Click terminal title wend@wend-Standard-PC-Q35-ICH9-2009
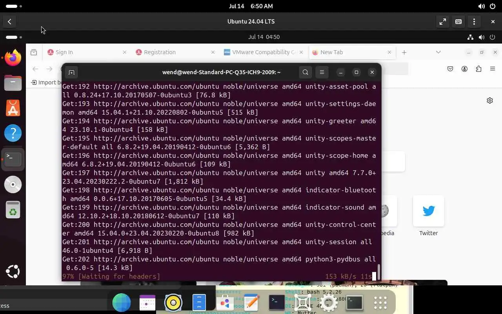 [222, 72]
